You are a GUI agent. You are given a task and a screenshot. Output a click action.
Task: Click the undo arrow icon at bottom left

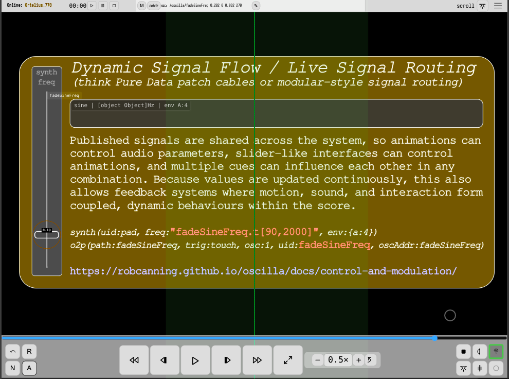point(12,351)
